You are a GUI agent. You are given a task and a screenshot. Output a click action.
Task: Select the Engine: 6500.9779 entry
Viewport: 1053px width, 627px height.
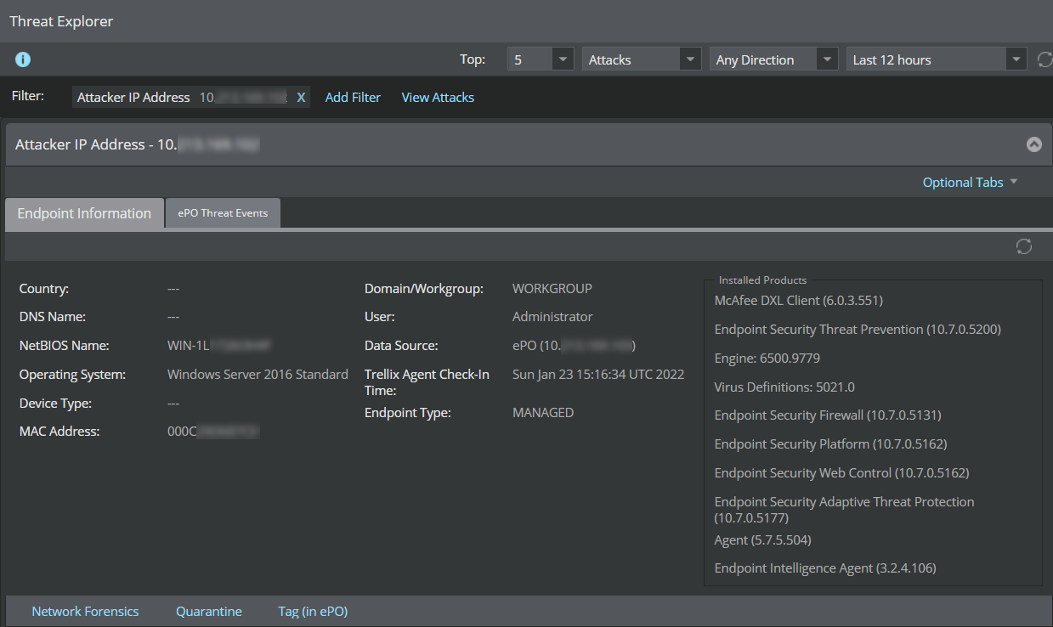click(767, 359)
